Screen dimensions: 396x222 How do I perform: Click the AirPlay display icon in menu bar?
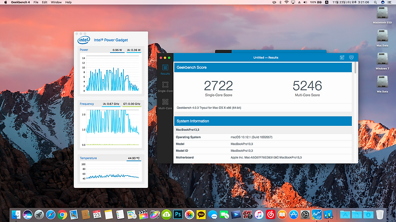[293, 2]
